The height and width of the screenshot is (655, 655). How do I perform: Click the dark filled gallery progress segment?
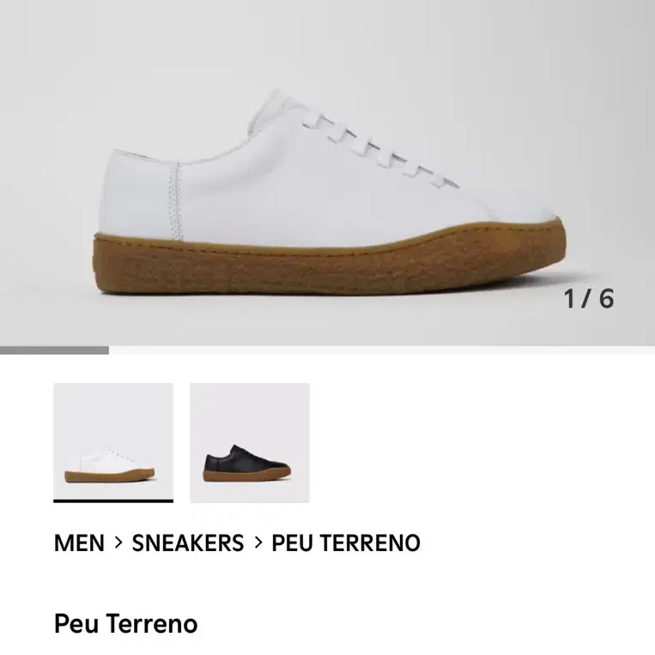pyautogui.click(x=54, y=350)
